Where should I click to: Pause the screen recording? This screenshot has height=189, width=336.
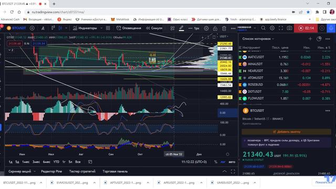click(322, 28)
